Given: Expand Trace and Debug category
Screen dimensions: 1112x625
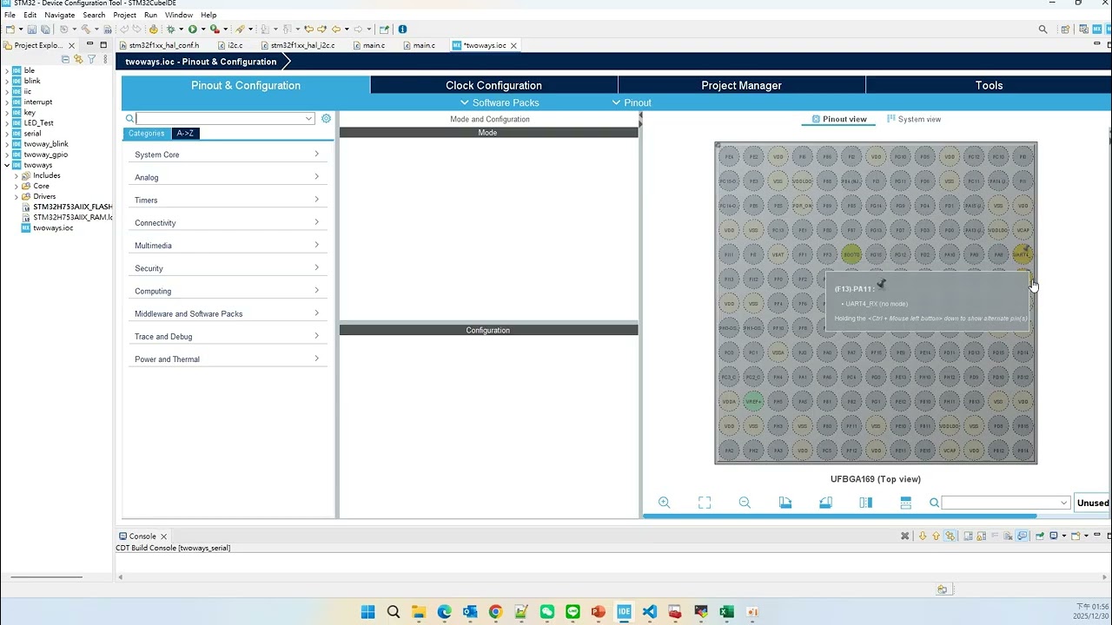Looking at the screenshot, I should tap(228, 336).
